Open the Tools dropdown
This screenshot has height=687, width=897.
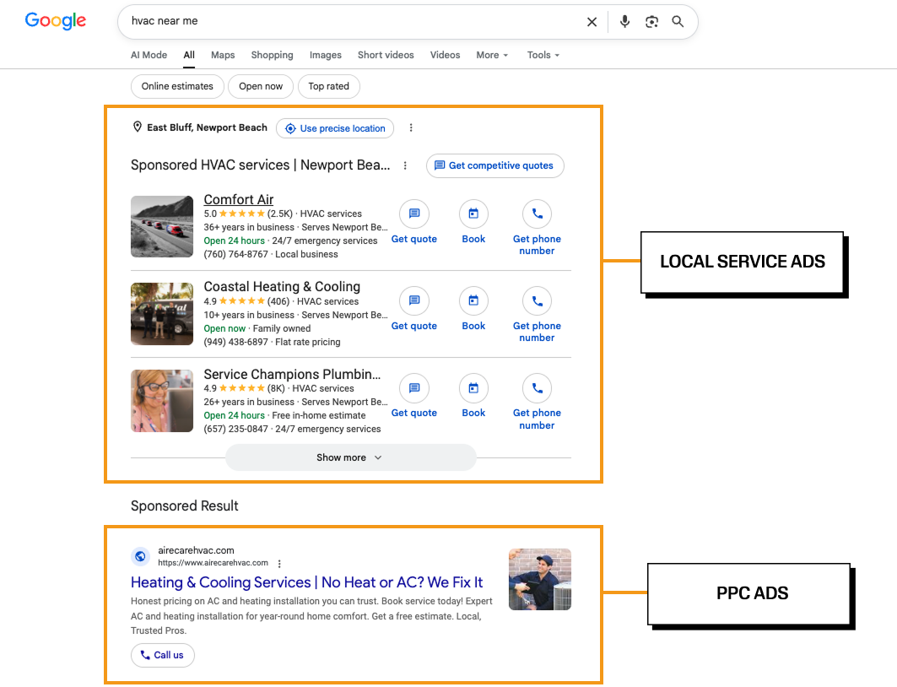coord(543,55)
